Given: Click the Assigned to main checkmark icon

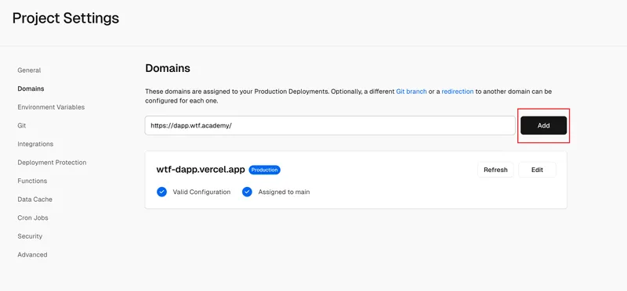Looking at the screenshot, I should [247, 192].
